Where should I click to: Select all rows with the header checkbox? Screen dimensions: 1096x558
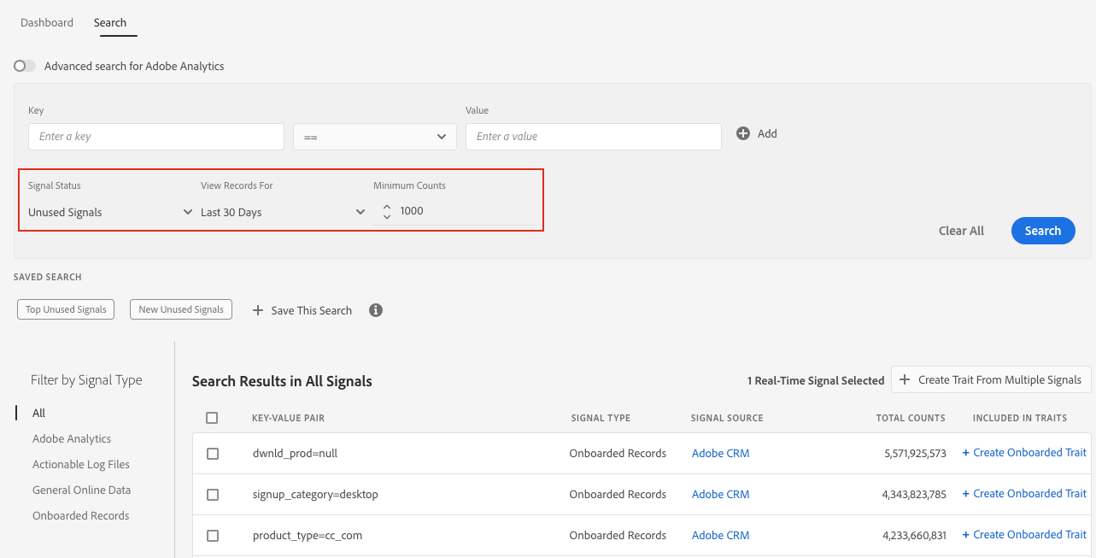coord(212,418)
